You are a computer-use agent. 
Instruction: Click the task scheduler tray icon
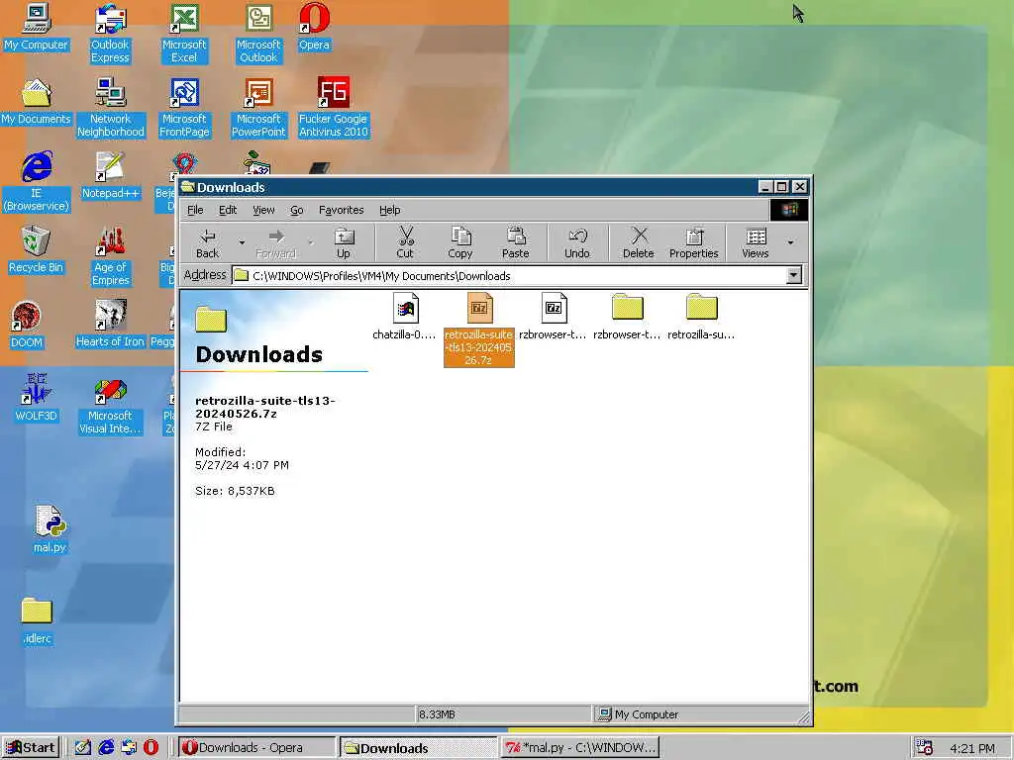pyautogui.click(x=925, y=748)
